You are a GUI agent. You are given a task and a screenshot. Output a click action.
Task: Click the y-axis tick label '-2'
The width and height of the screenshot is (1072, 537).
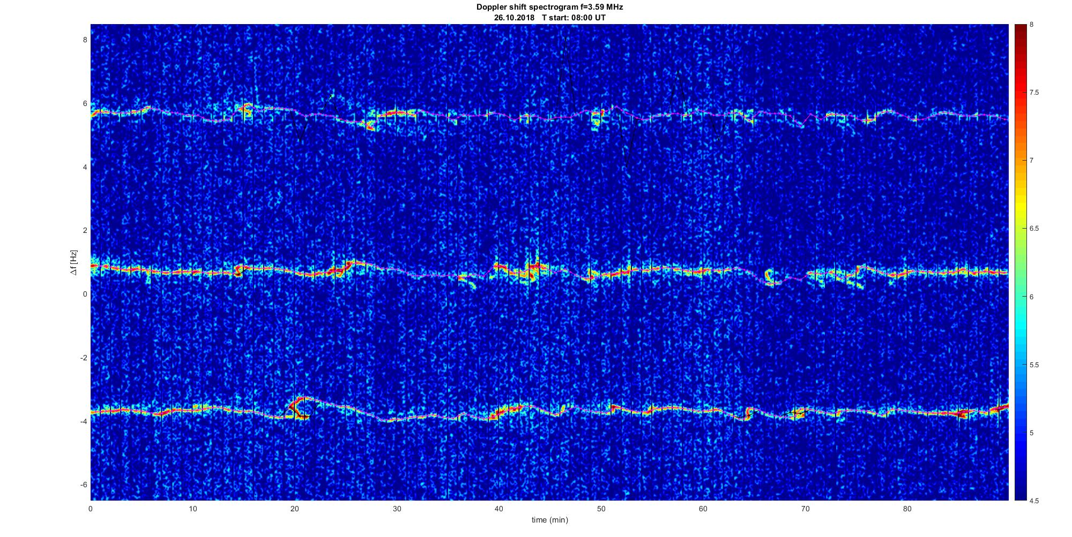pyautogui.click(x=84, y=358)
